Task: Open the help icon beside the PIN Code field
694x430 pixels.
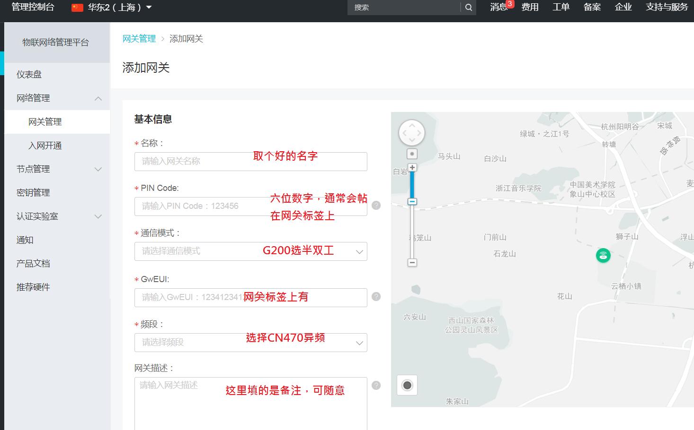Action: pos(376,206)
